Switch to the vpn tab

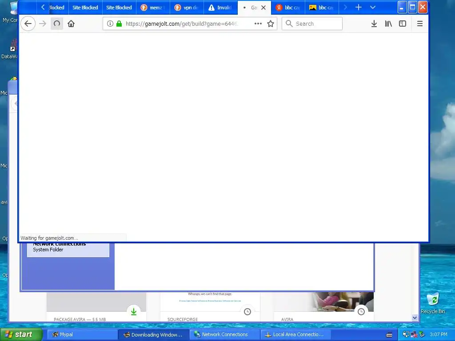186,8
